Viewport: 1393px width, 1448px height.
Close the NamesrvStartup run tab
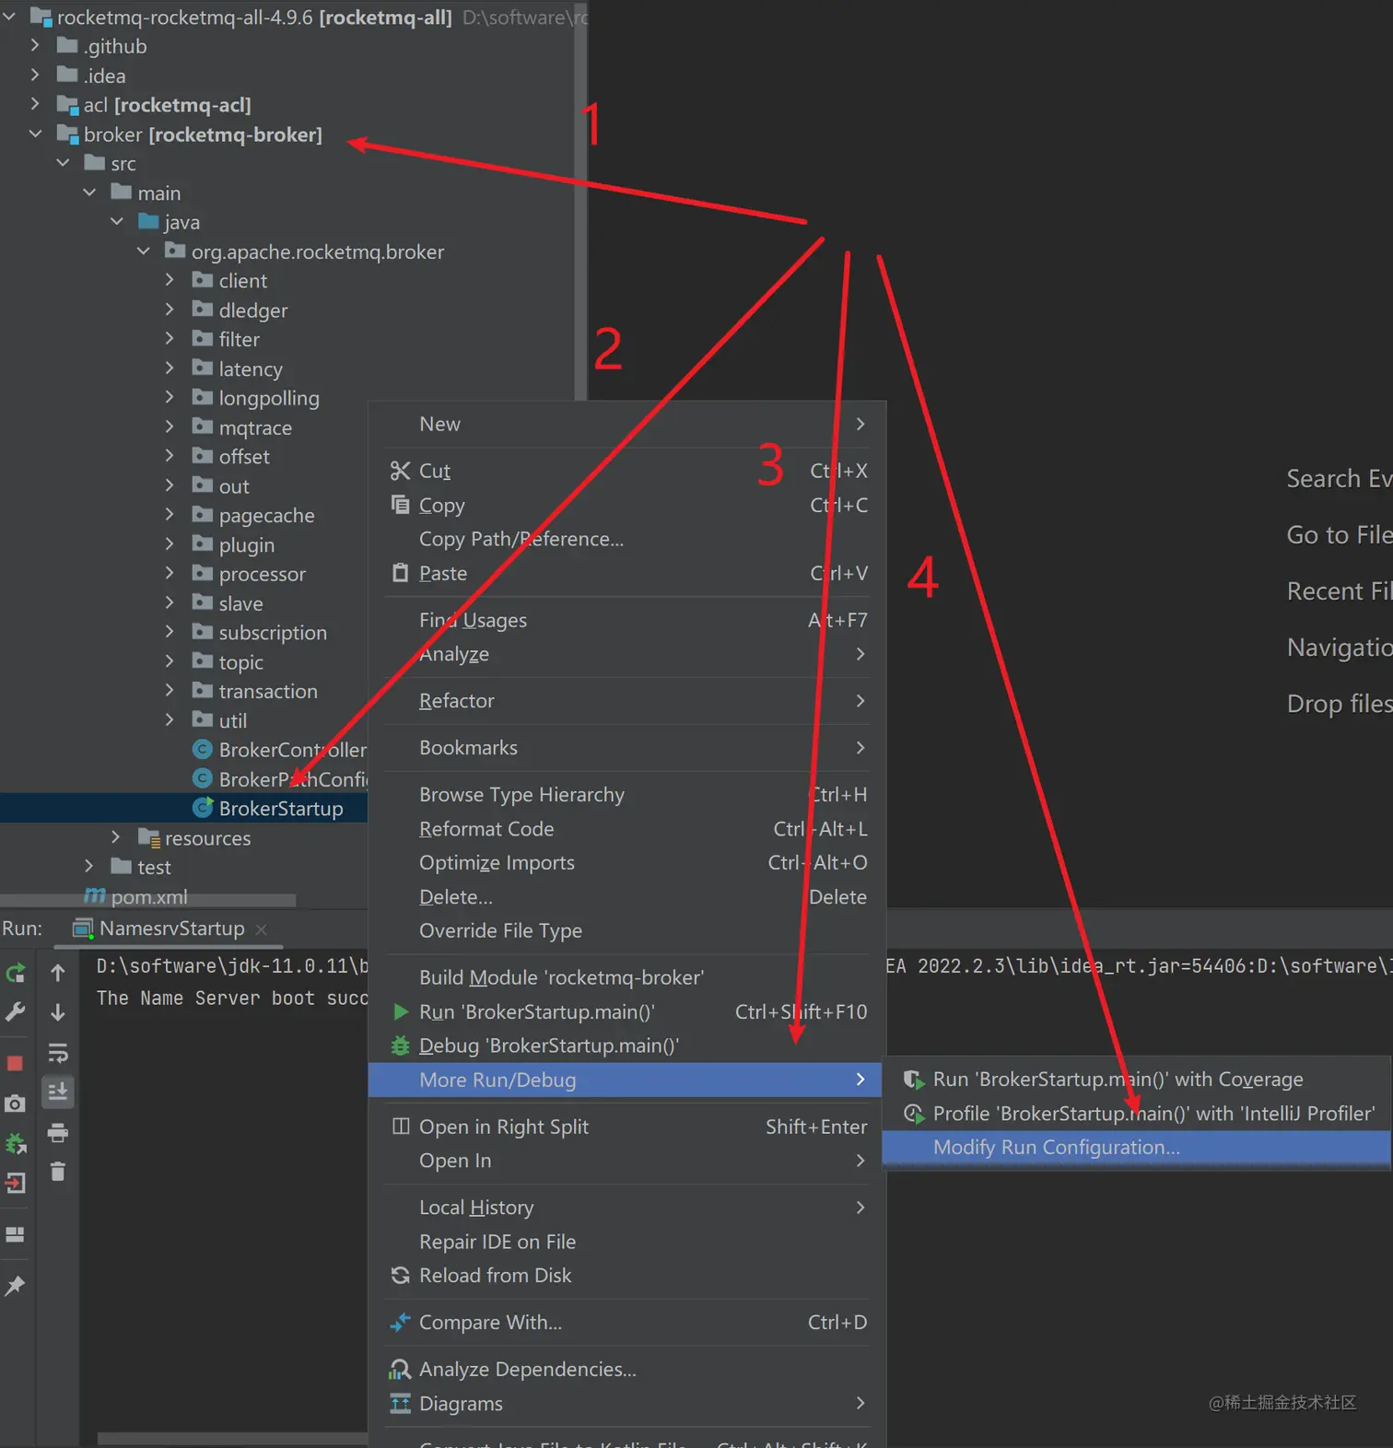pos(261,928)
